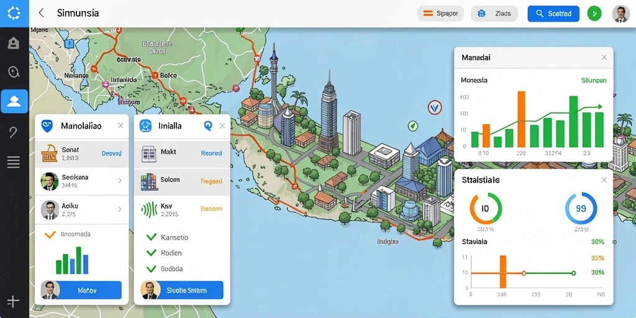Image resolution: width=636 pixels, height=318 pixels.
Task: Open the home icon in the left sidebar
Action: 14,43
